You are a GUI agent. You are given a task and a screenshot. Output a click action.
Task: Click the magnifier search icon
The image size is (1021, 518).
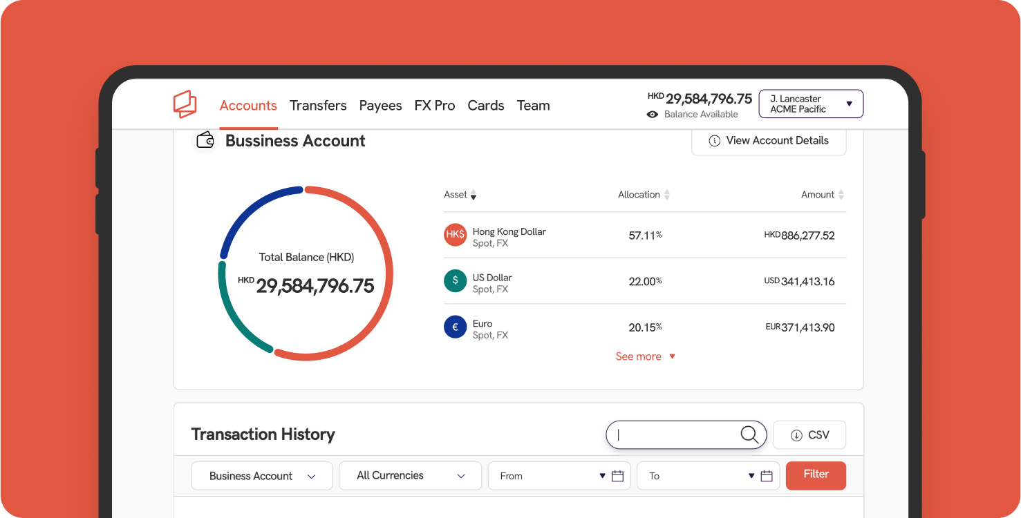coord(749,434)
